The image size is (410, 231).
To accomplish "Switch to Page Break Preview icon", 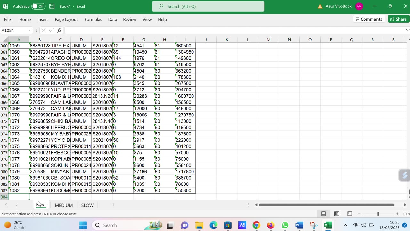I will click(349, 214).
